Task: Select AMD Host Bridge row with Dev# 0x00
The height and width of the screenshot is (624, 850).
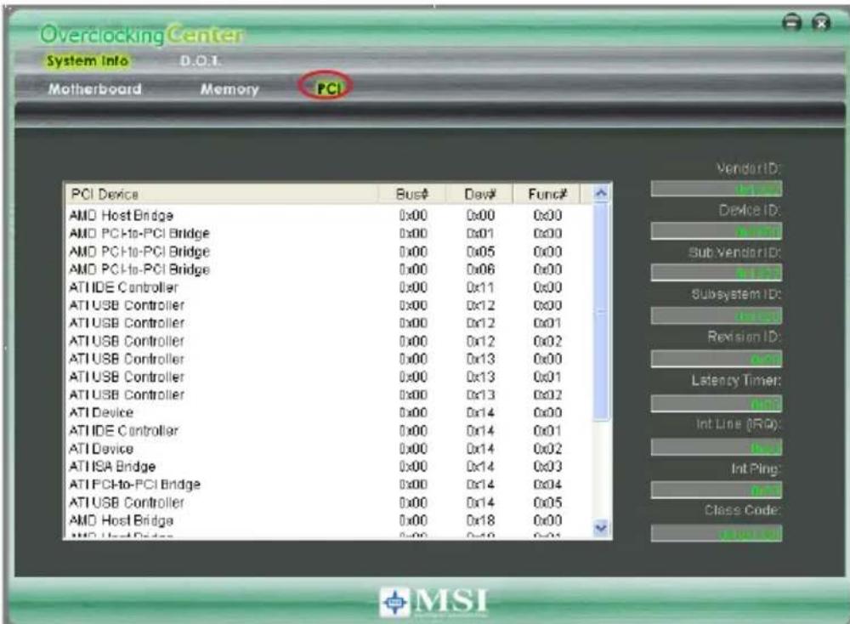Action: coord(328,215)
